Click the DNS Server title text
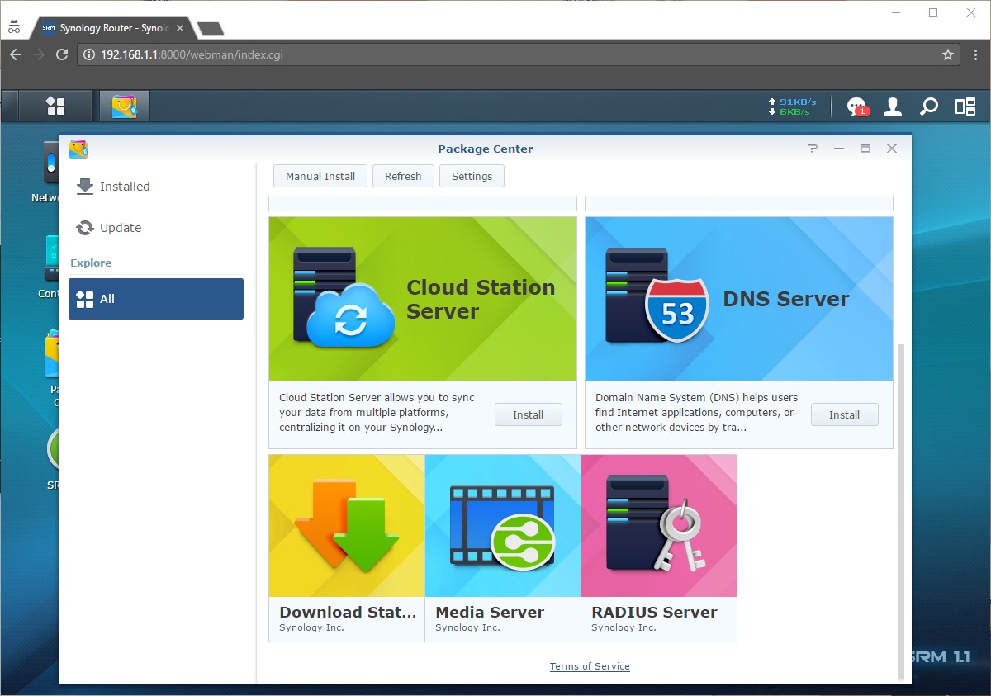This screenshot has height=696, width=991. point(786,299)
